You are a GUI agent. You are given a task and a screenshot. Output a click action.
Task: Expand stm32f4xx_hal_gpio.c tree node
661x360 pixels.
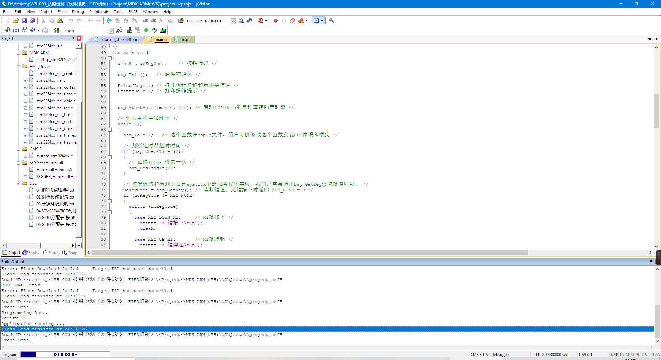tap(25, 101)
